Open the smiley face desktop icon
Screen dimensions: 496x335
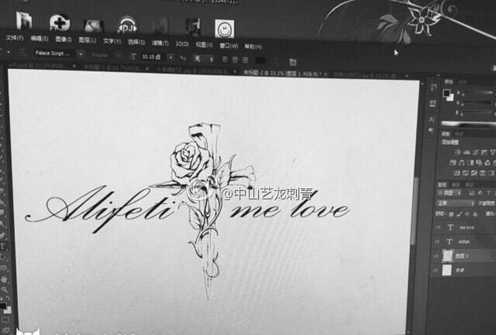224,28
